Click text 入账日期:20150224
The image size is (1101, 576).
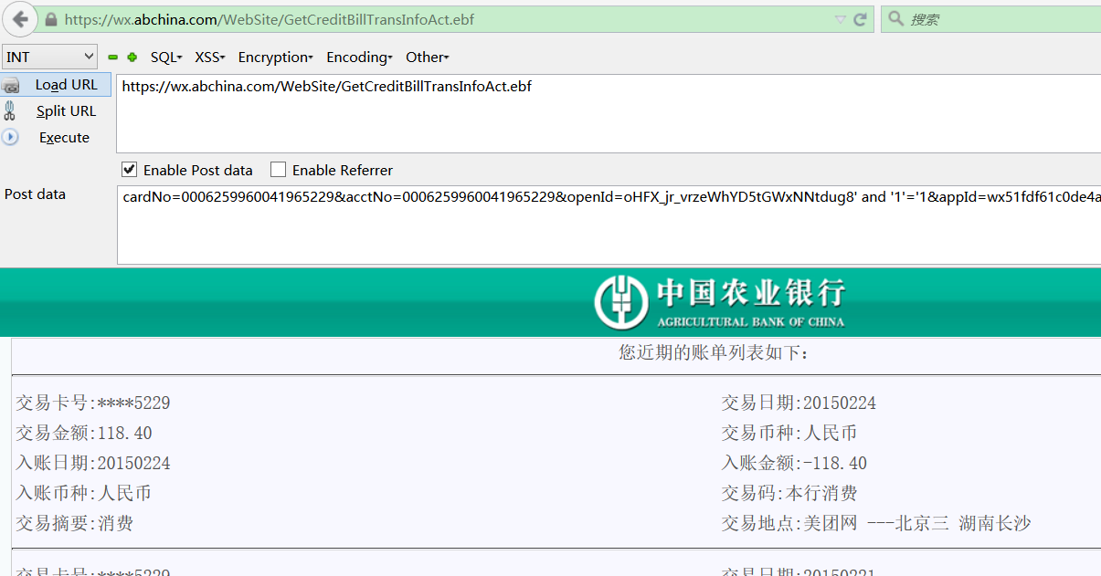[93, 464]
